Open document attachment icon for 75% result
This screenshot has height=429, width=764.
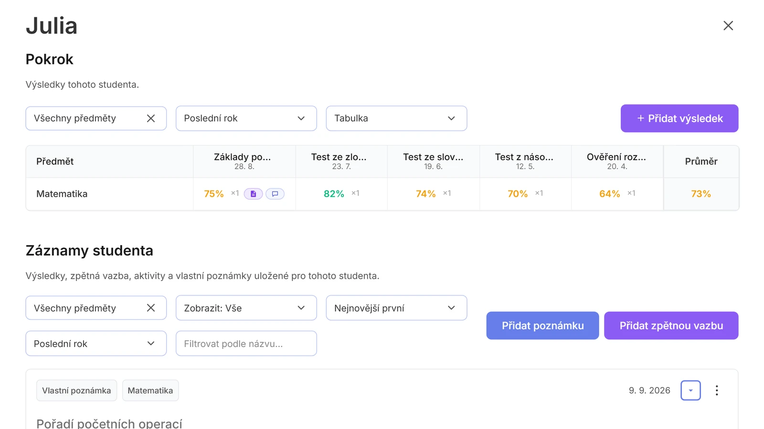(x=253, y=194)
